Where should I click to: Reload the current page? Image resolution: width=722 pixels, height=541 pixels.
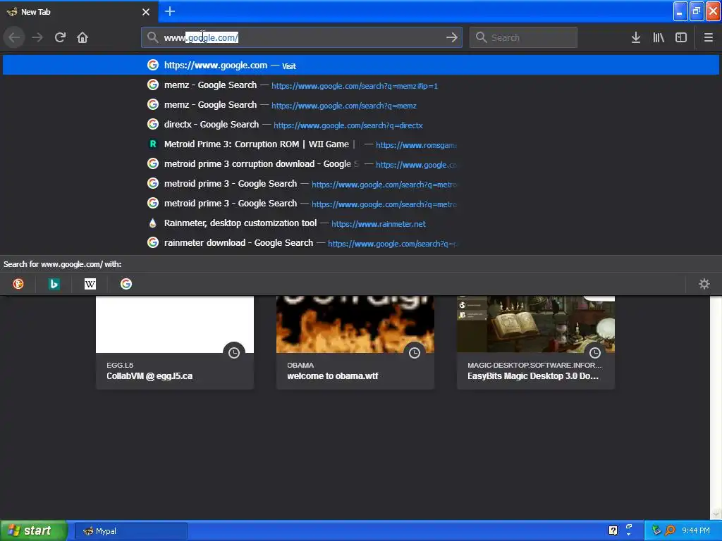click(60, 37)
